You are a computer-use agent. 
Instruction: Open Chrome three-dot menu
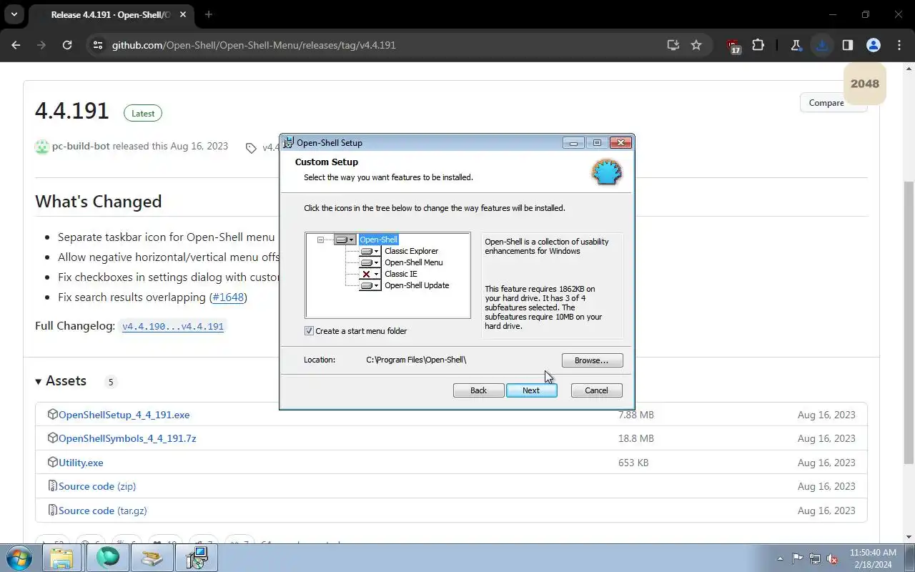click(899, 45)
